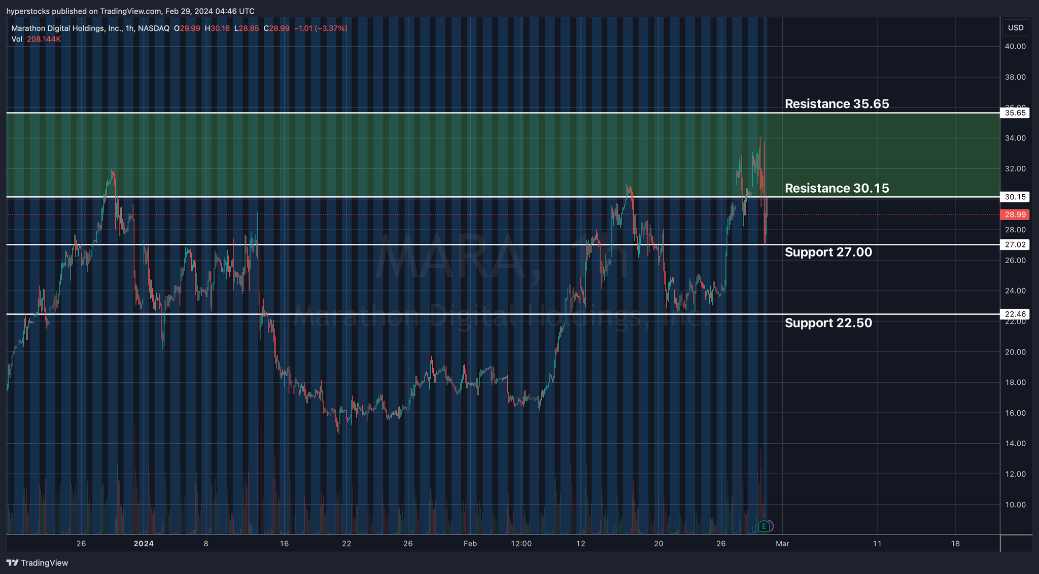Image resolution: width=1039 pixels, height=574 pixels.
Task: Click the 22.46 price axis label
Action: click(1015, 314)
